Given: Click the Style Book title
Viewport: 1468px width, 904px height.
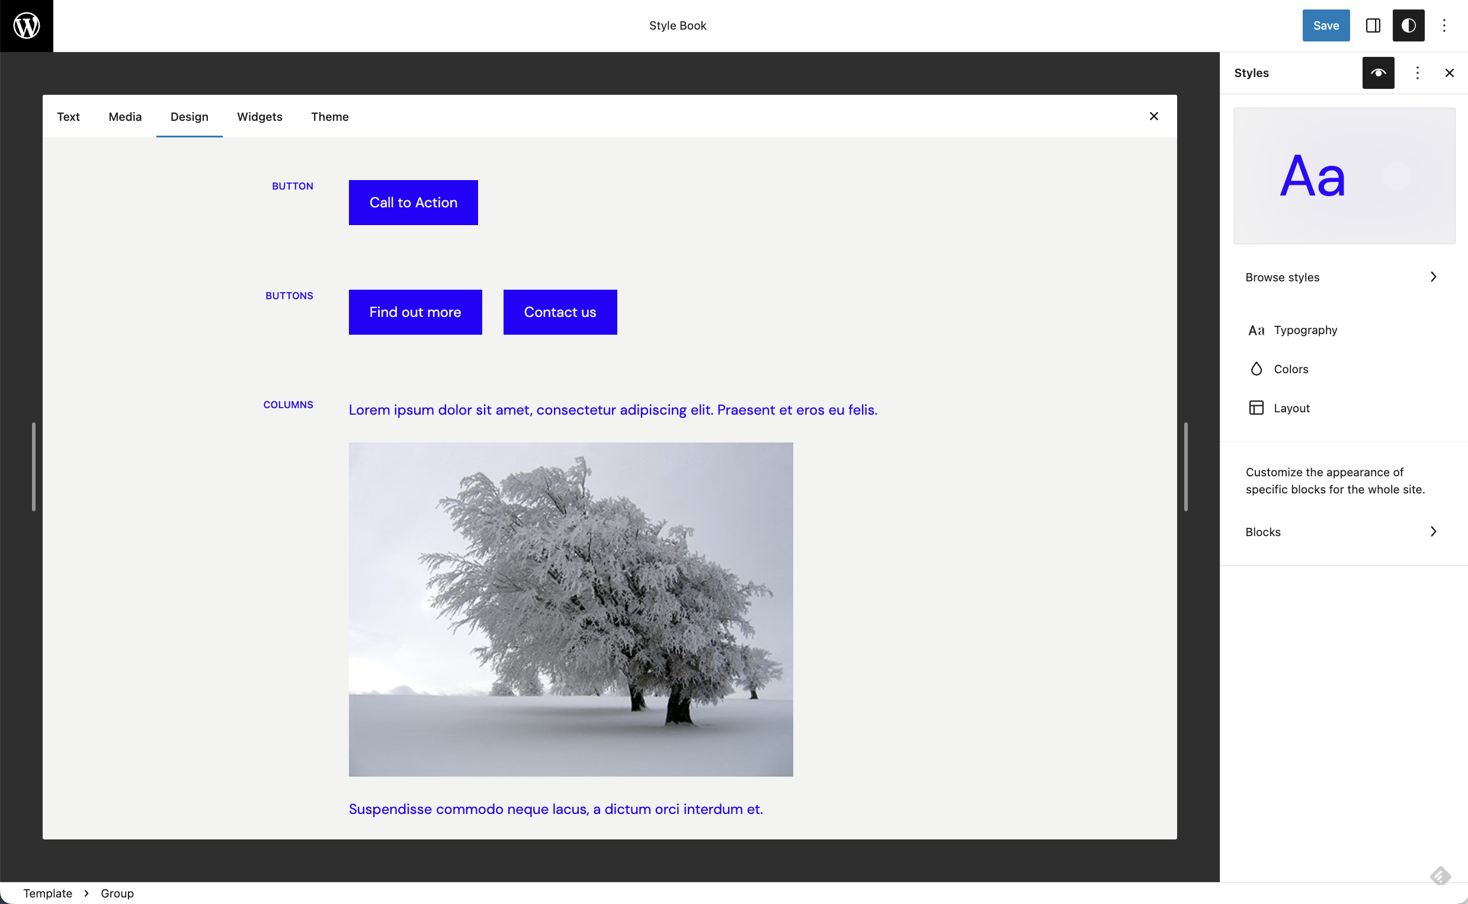Looking at the screenshot, I should (678, 25).
